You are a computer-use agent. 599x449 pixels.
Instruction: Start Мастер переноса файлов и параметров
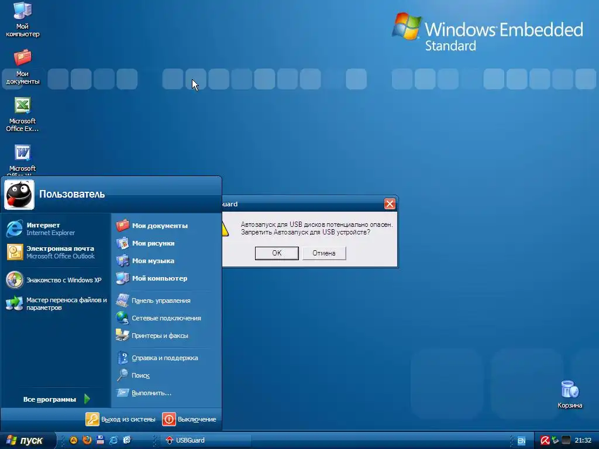(56, 303)
